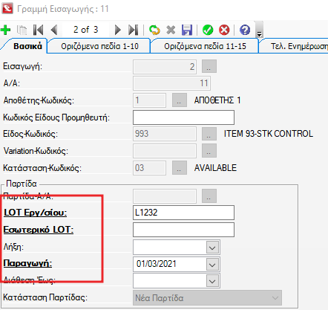Image resolution: width=328 pixels, height=310 pixels.
Task: Click the Παραγωγή date value 01/03/2021
Action: (157, 264)
